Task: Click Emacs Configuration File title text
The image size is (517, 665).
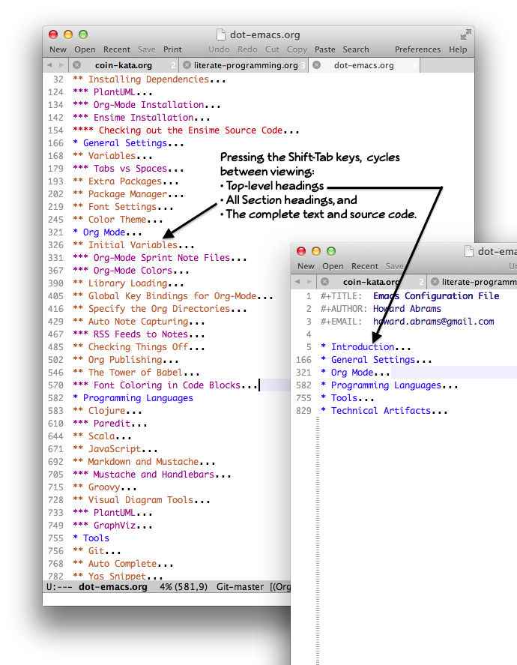Action: (x=436, y=296)
